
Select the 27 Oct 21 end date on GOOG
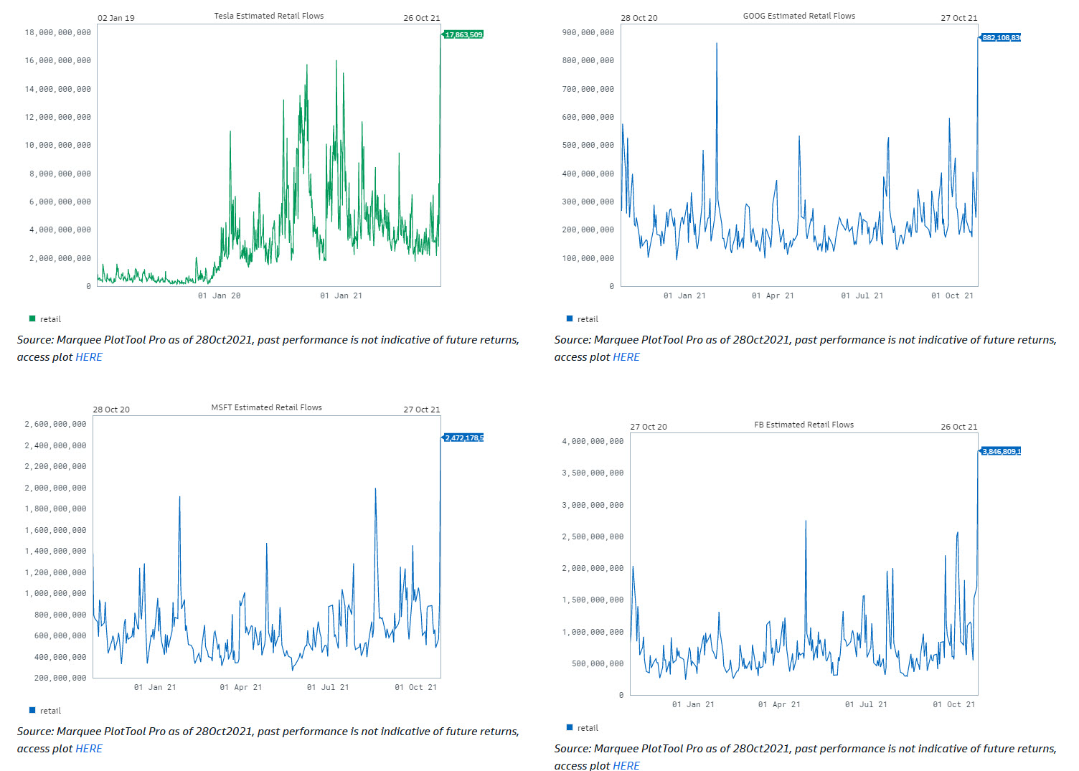[958, 18]
